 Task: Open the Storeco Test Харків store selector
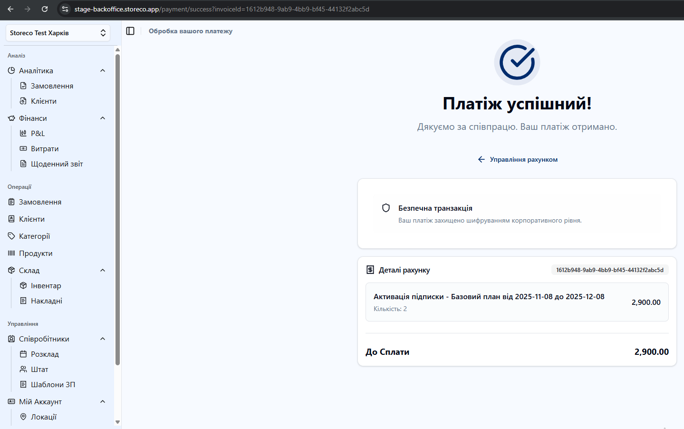[58, 33]
